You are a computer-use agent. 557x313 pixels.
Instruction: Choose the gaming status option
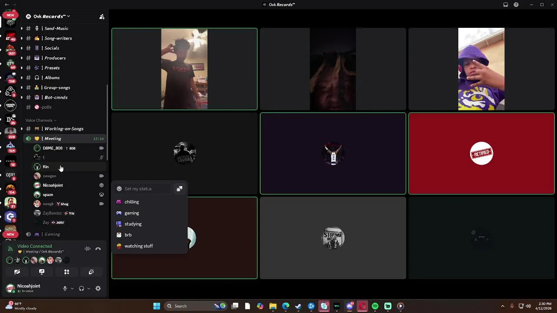tap(149, 213)
